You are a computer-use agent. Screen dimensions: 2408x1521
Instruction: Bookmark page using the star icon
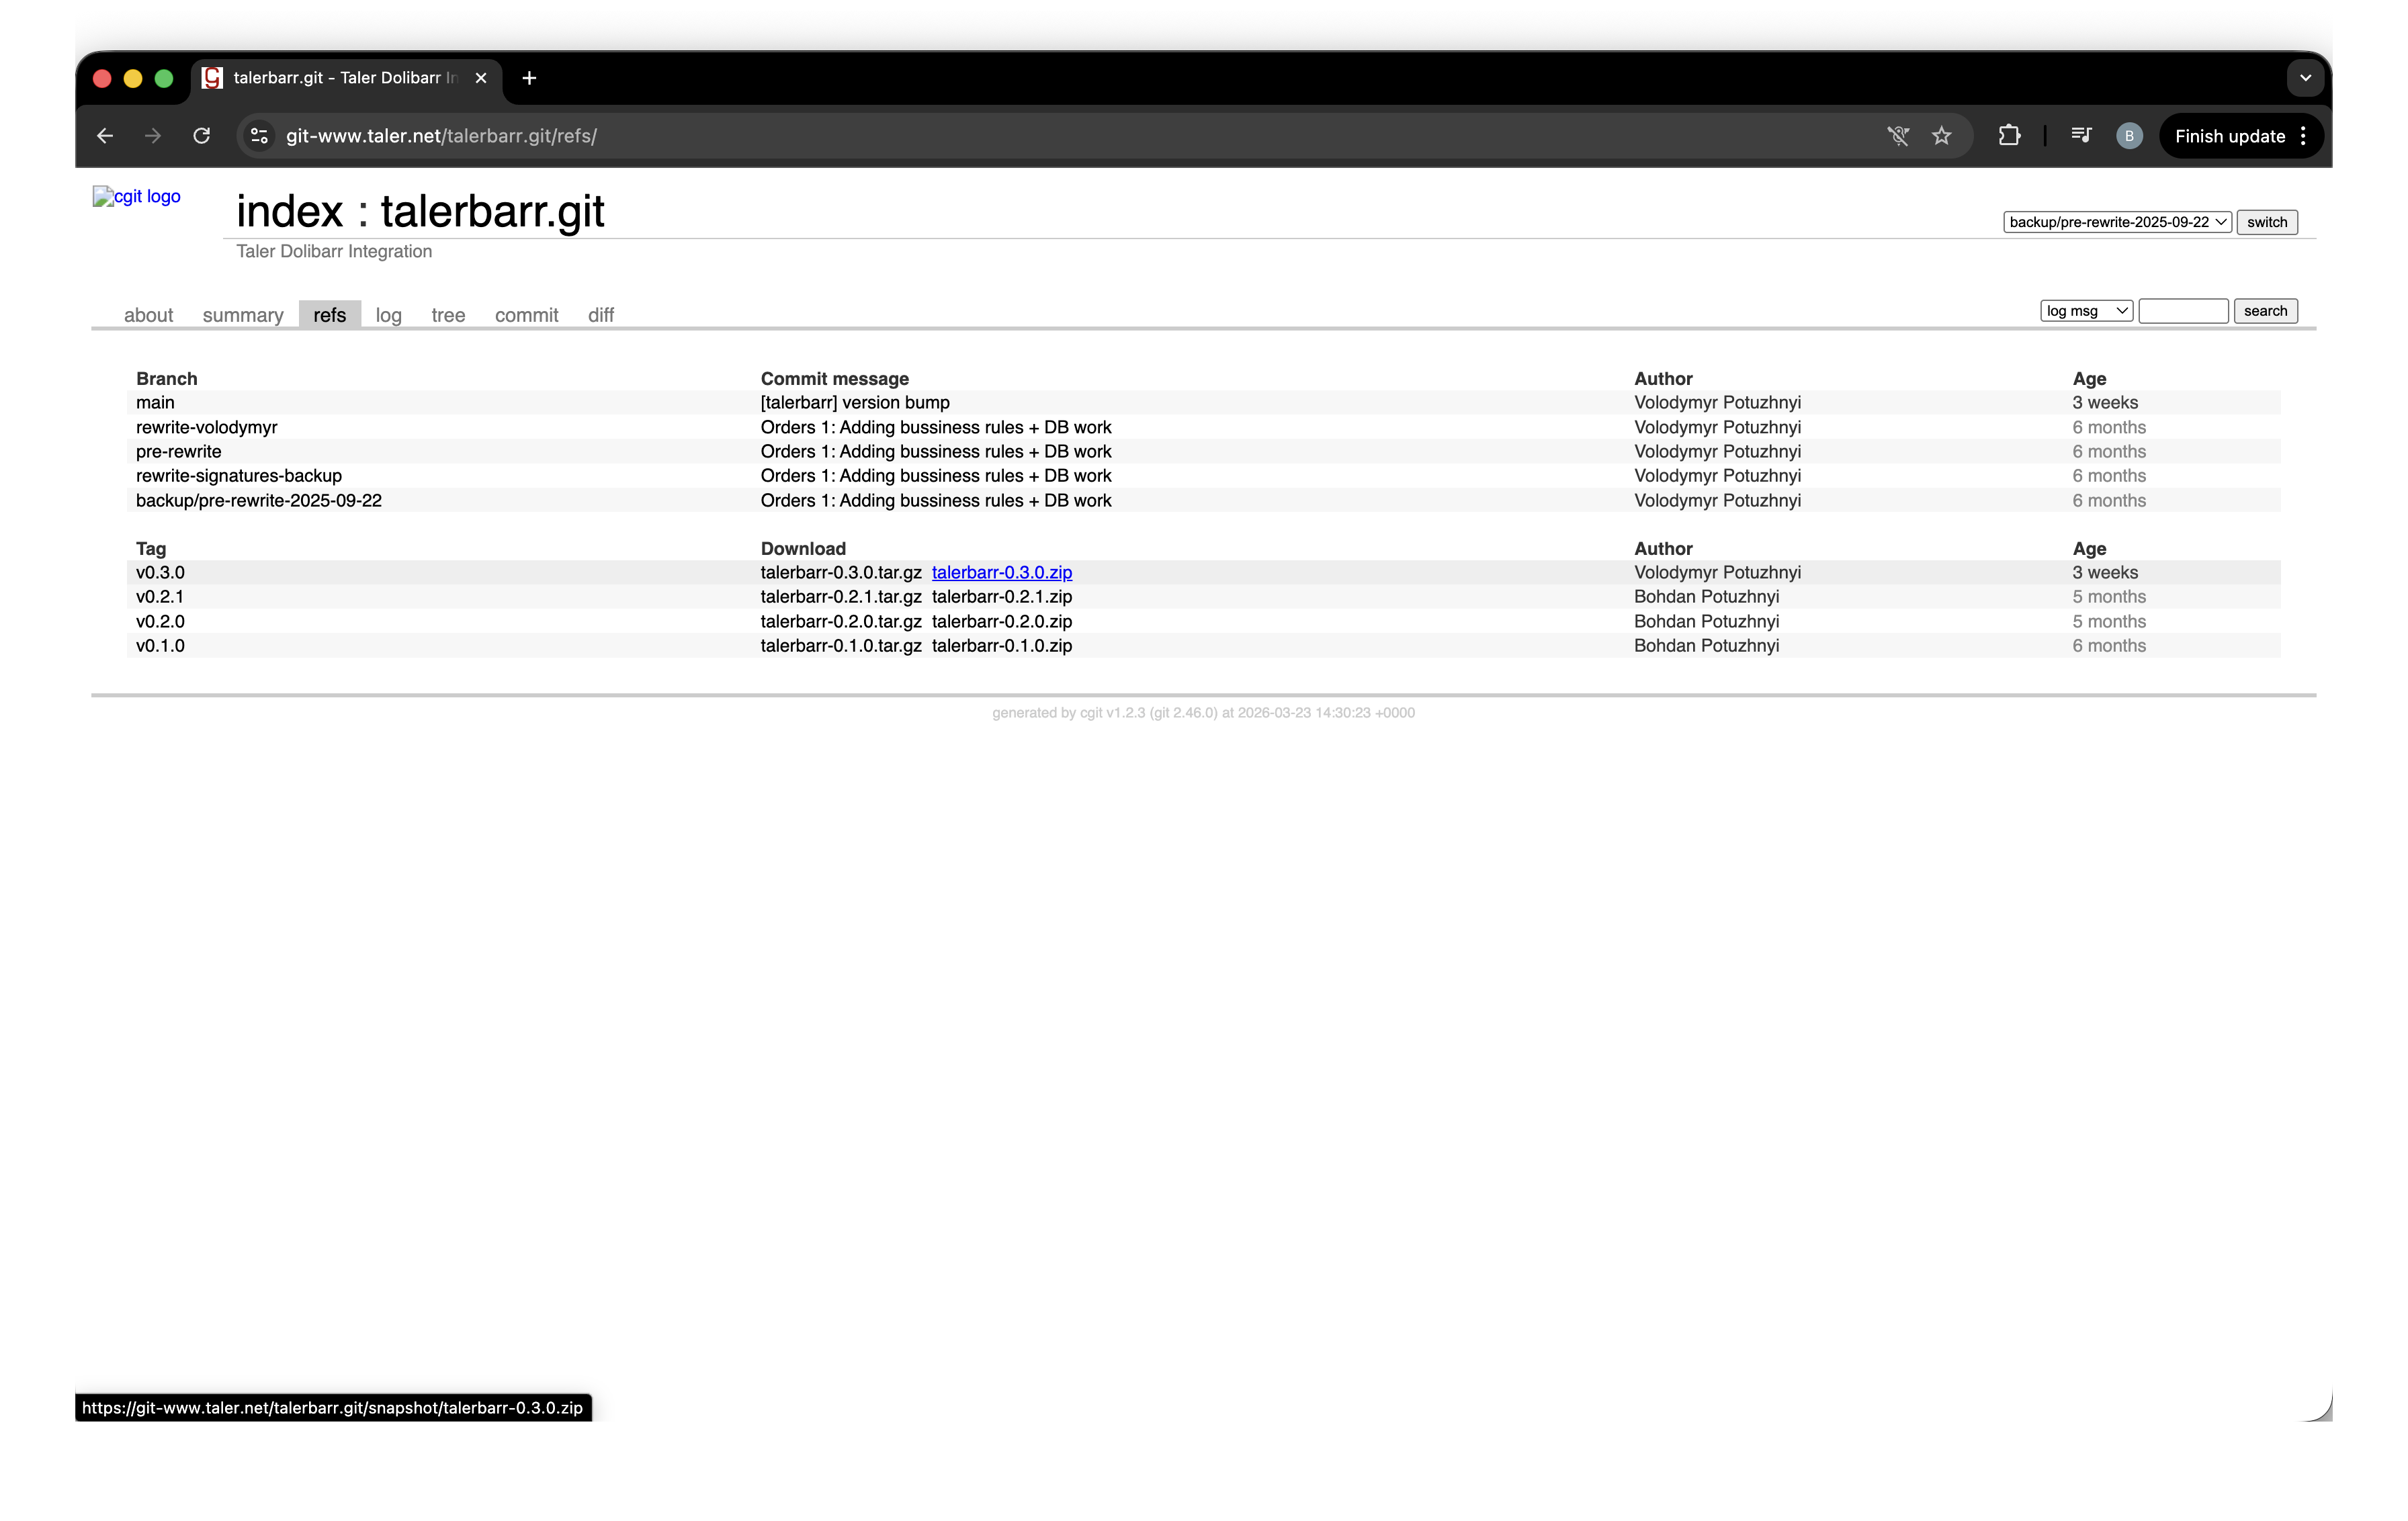pos(1941,136)
